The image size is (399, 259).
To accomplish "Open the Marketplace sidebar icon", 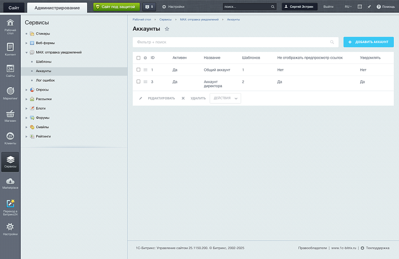I will coord(10,183).
